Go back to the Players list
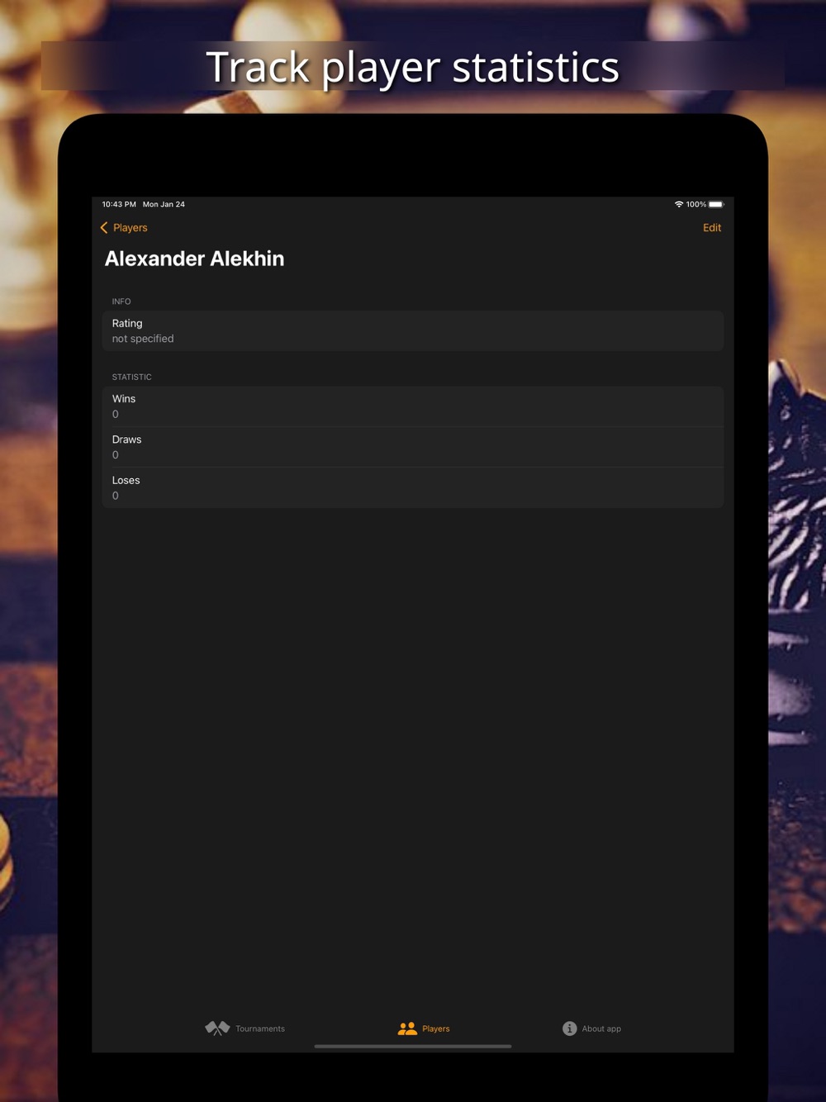Viewport: 826px width, 1102px height. tap(124, 228)
